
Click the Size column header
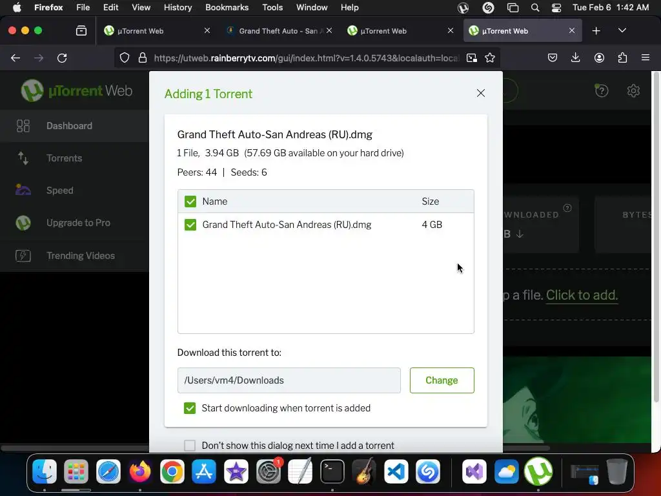pyautogui.click(x=431, y=201)
